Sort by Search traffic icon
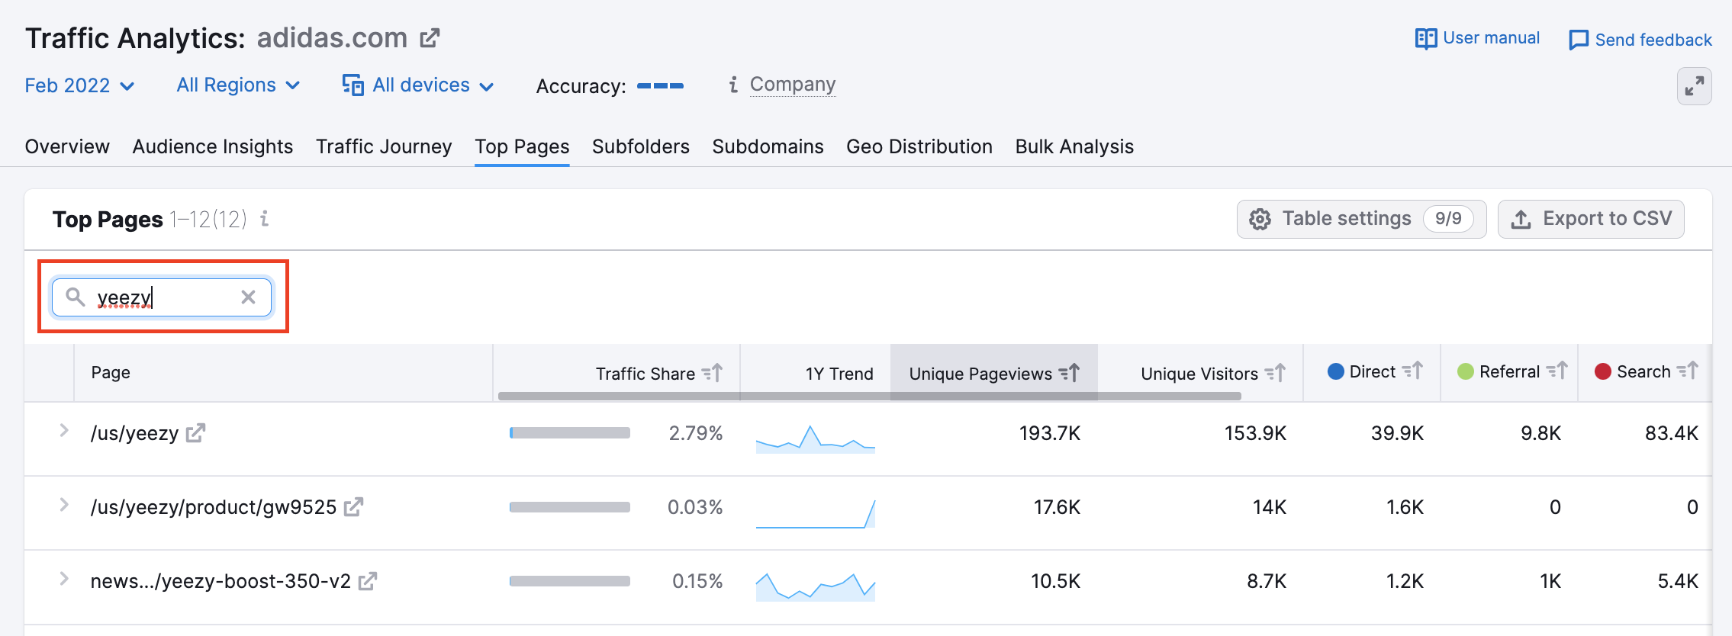This screenshot has height=636, width=1732. coord(1687,371)
